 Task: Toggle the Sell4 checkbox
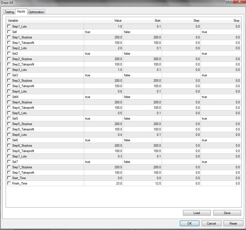point(9,97)
